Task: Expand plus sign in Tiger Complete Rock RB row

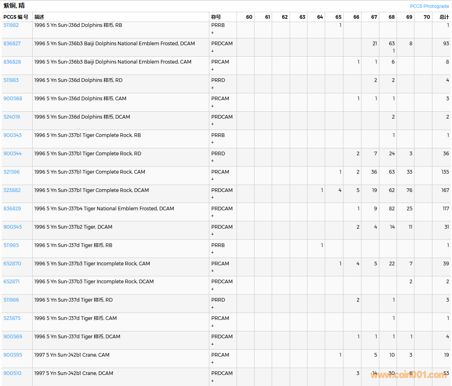Action: tap(212, 143)
